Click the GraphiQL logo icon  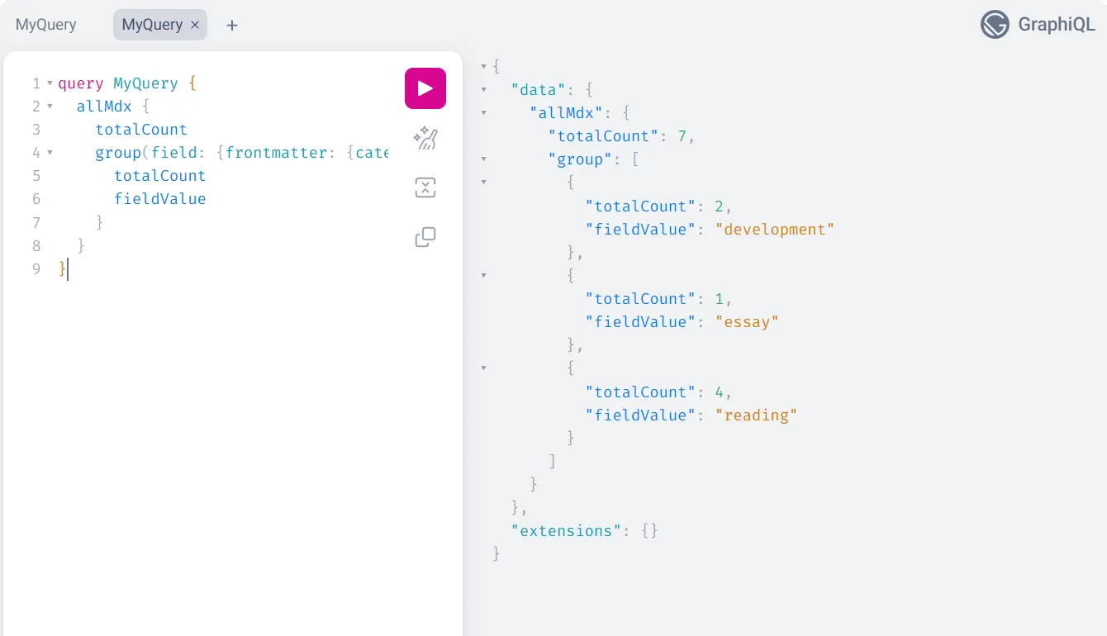995,24
